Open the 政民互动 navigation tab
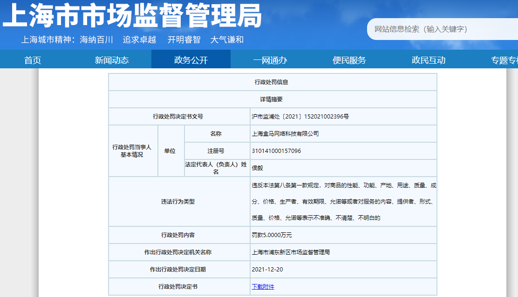 click(429, 60)
